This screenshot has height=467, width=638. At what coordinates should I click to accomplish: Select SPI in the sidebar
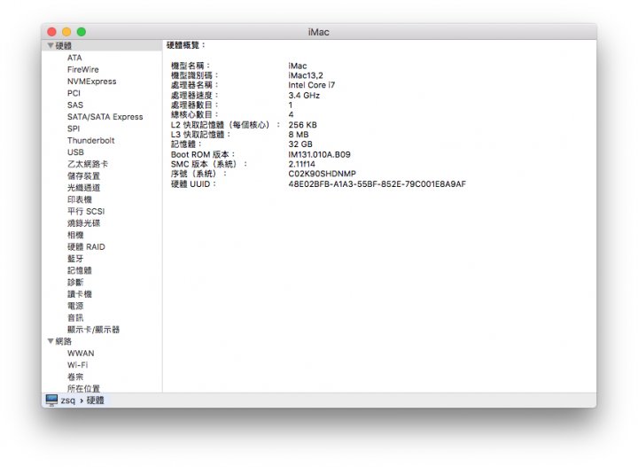[x=74, y=128]
